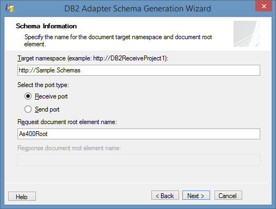Click the 'Select the port type:' label
Viewport: 276px width, 209px height.
pyautogui.click(x=43, y=85)
